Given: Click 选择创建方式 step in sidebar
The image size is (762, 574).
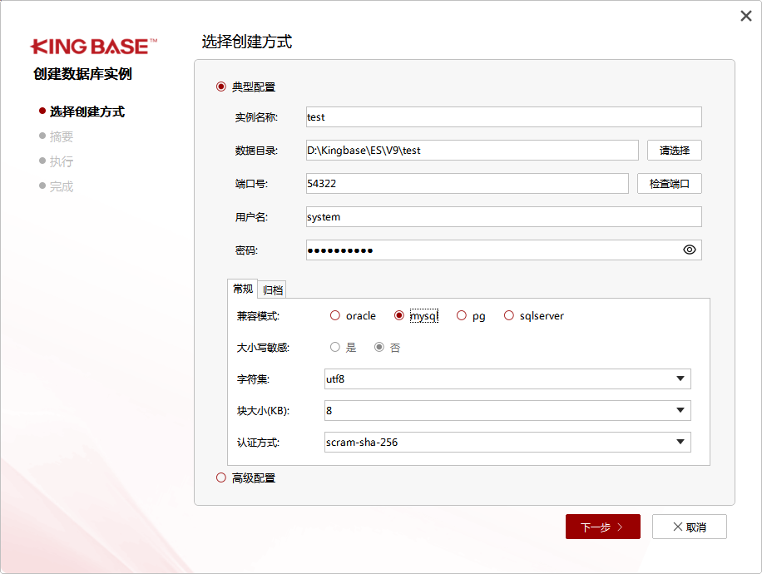Looking at the screenshot, I should 87,111.
